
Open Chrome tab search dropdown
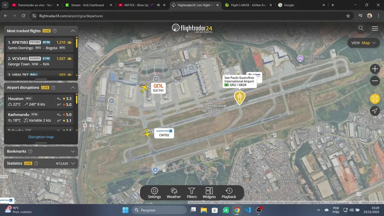[5, 5]
